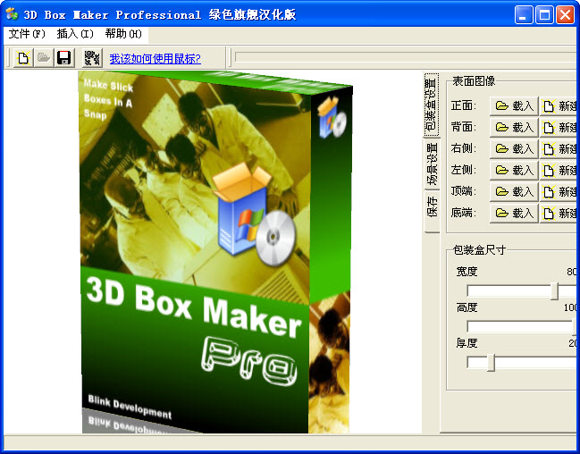Screen dimensions: 580x454
Task: Create new image for 底端 face
Action: (559, 213)
